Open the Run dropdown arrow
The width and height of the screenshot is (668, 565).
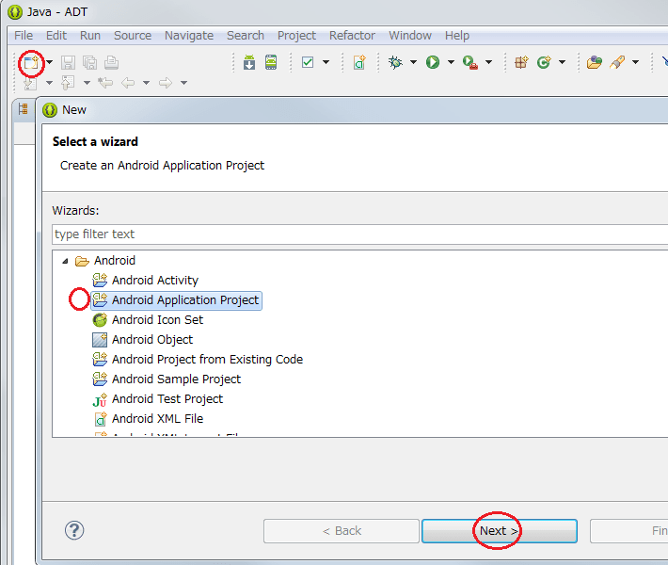451,62
